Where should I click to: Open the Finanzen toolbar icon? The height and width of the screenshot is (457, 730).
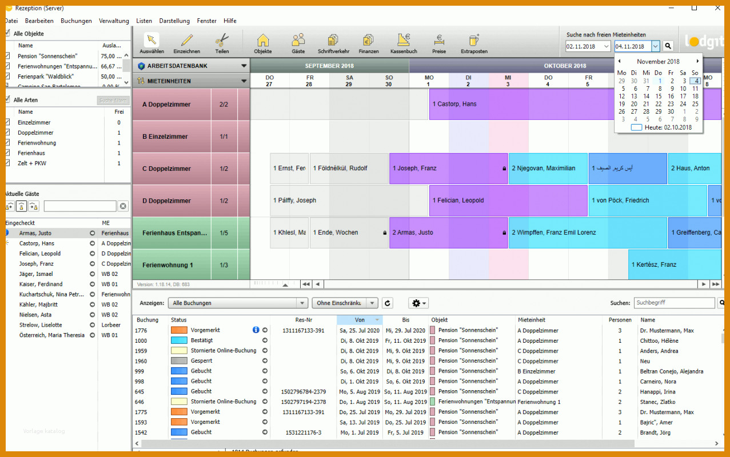[x=369, y=43]
